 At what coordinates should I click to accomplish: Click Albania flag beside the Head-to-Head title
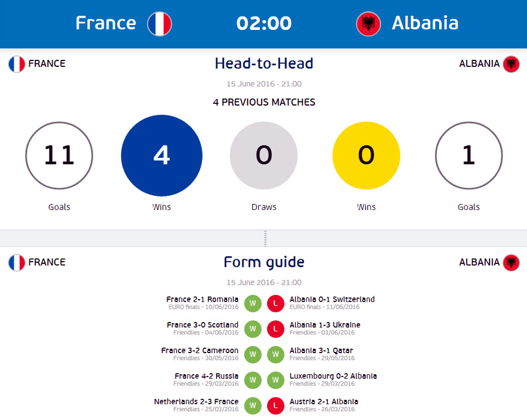511,64
